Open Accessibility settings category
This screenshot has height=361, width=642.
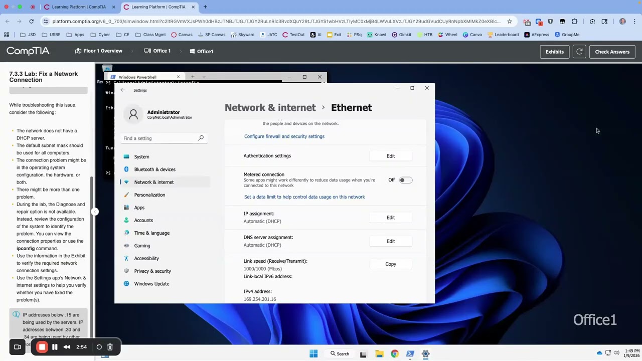(146, 258)
